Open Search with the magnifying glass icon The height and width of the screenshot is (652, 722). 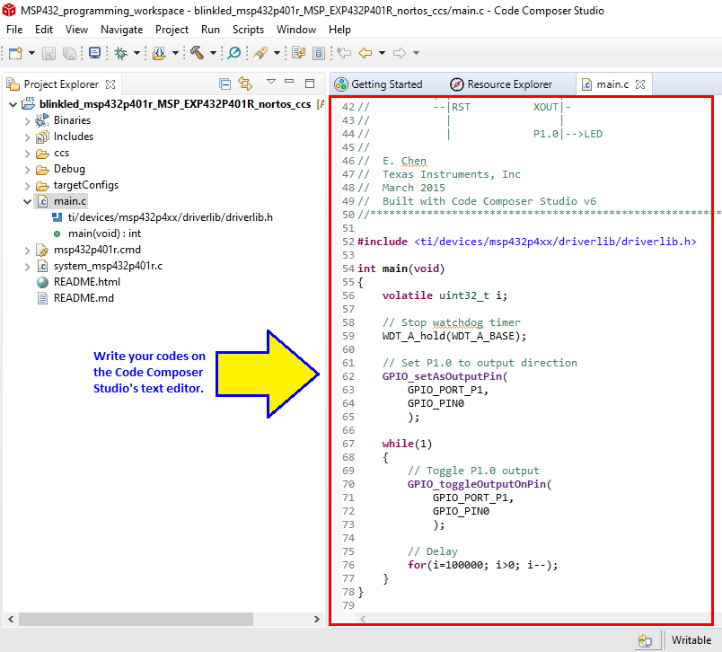tap(234, 53)
